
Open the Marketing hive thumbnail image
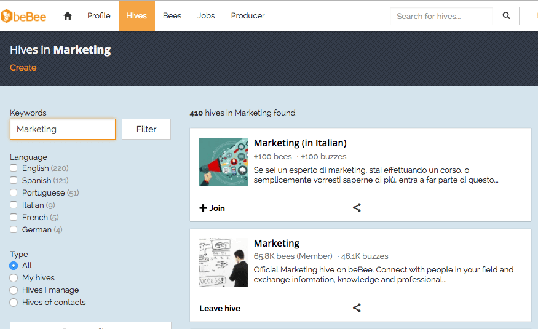224,262
